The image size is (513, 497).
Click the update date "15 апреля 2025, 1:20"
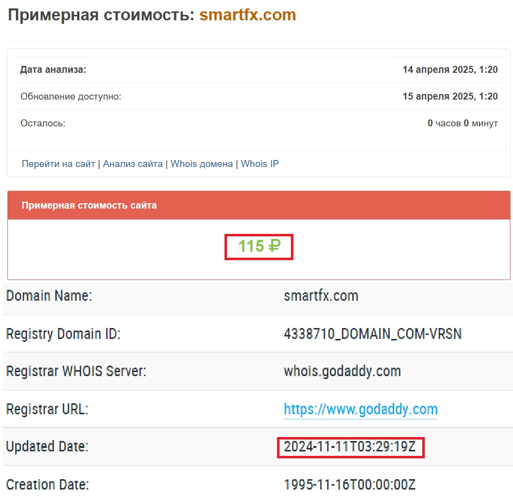(x=450, y=97)
